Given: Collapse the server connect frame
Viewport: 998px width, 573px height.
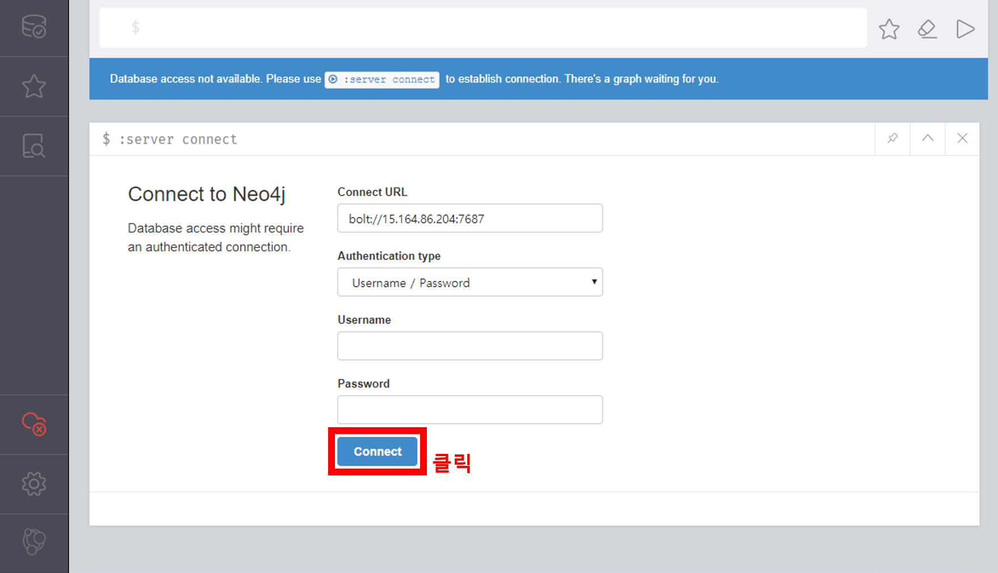Looking at the screenshot, I should pos(928,138).
